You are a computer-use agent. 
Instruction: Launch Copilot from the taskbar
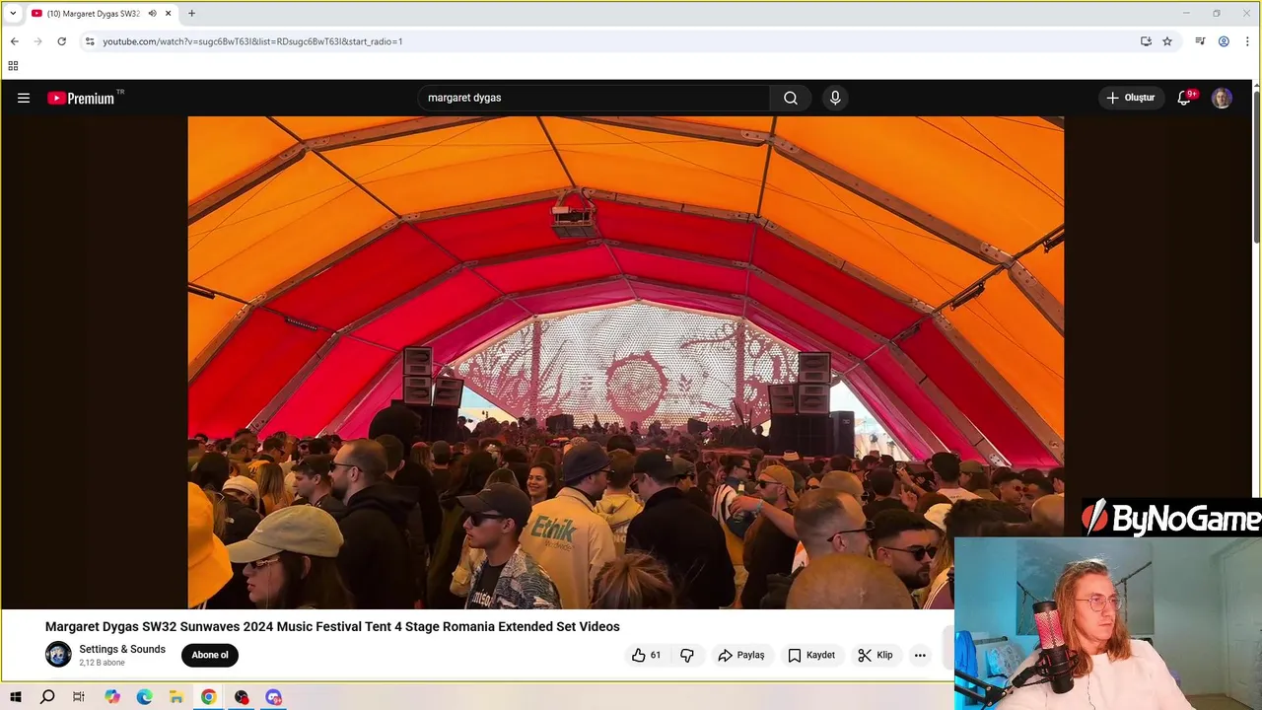tap(112, 697)
